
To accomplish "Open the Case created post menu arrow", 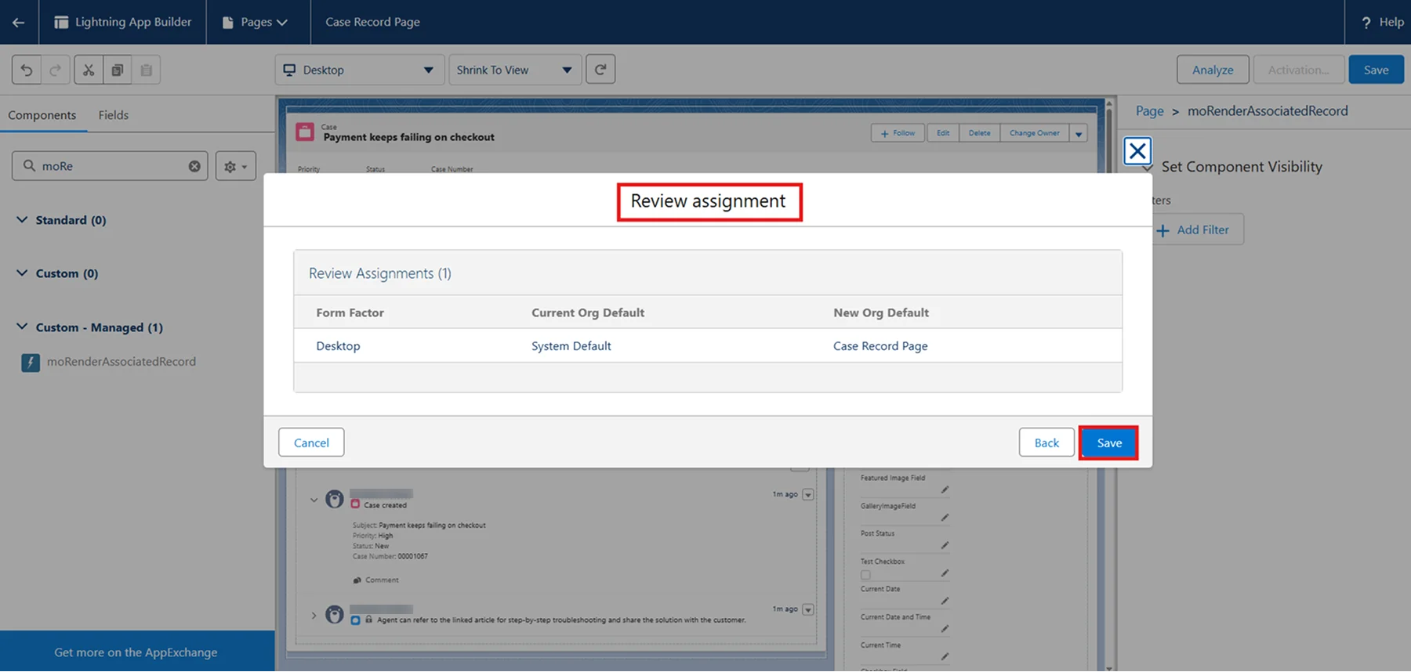I will (808, 494).
